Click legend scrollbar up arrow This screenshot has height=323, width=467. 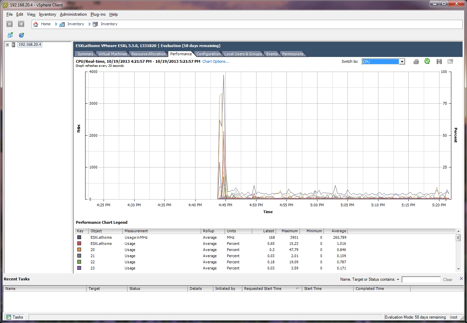pyautogui.click(x=458, y=232)
